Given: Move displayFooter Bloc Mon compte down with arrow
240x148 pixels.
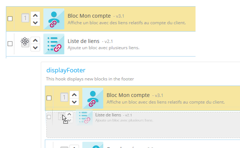Looking at the screenshot, I should coord(74,102).
